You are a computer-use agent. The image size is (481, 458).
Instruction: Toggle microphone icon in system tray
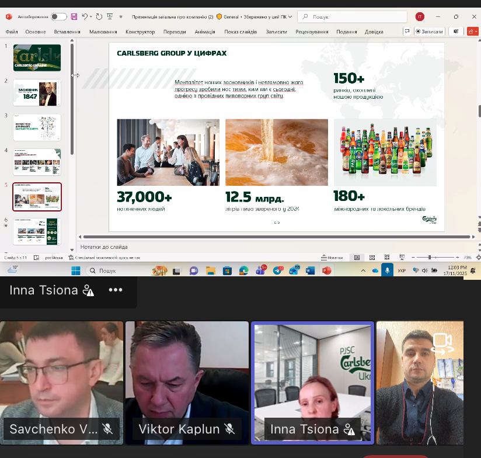[387, 270]
